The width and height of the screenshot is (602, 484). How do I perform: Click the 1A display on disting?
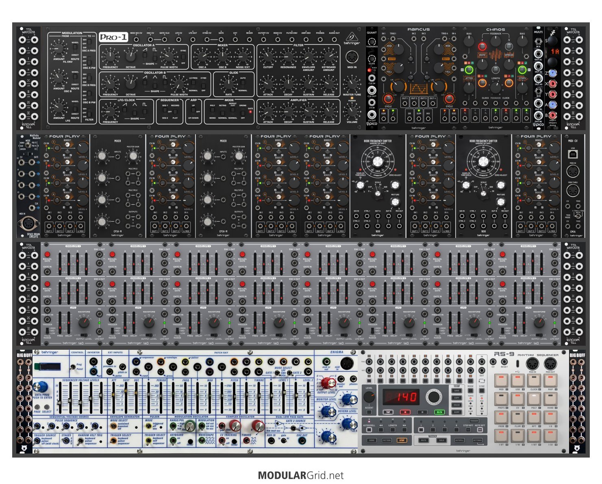555,51
